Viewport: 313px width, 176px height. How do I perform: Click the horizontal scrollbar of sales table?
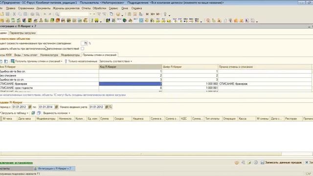141,154
